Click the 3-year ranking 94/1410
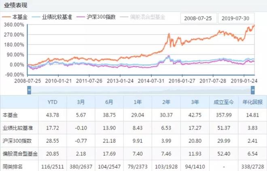The height and width of the screenshot is (171, 267). coord(195,167)
